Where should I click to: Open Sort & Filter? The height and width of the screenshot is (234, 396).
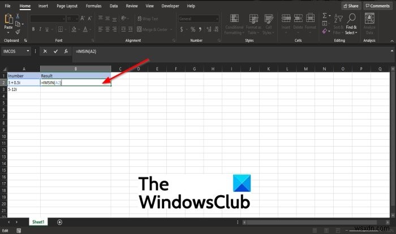[338, 24]
